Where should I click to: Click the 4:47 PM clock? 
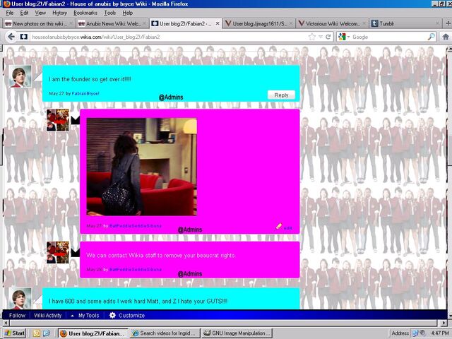pyautogui.click(x=440, y=333)
